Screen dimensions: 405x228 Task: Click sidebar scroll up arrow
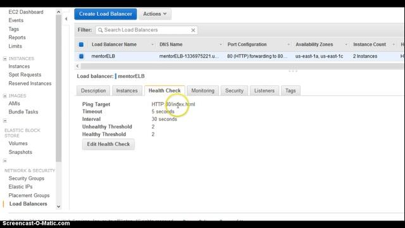click(58, 12)
